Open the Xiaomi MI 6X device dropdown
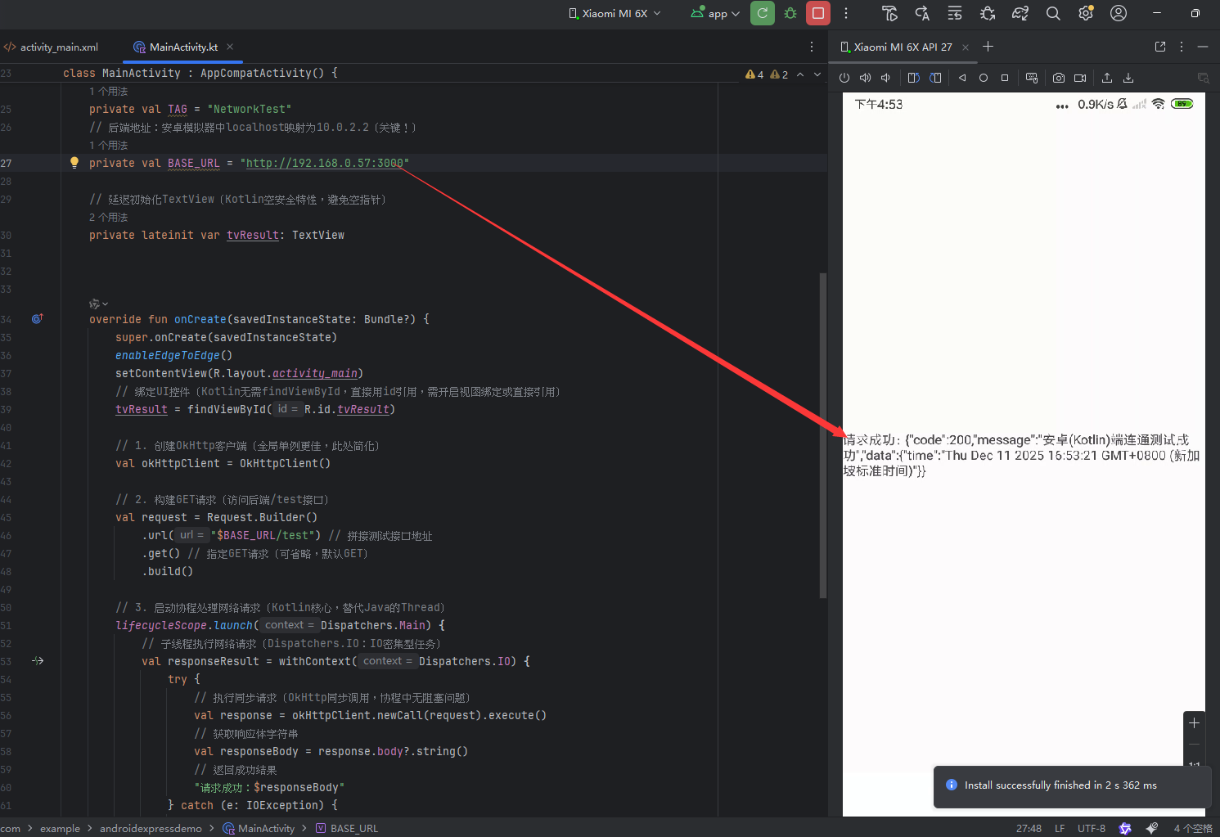1220x837 pixels. [615, 13]
